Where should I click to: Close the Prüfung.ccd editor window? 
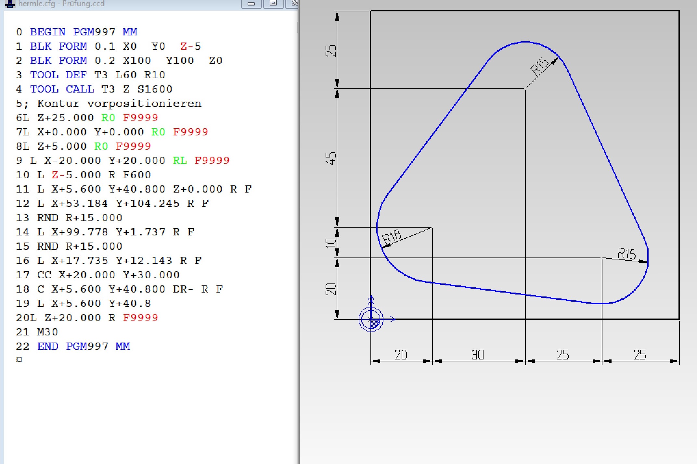[294, 3]
